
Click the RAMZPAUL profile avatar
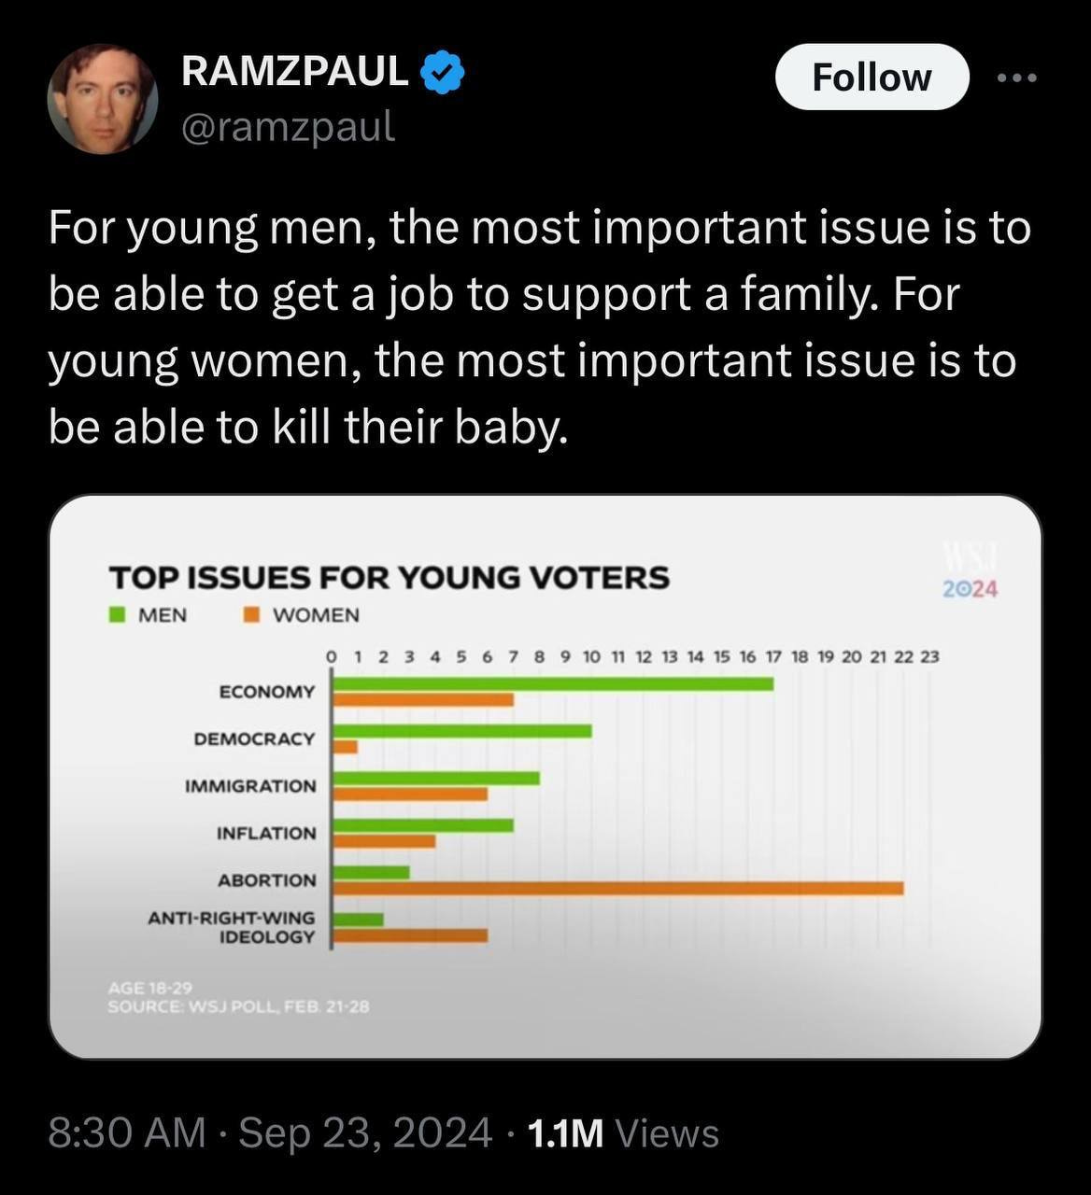pos(102,98)
